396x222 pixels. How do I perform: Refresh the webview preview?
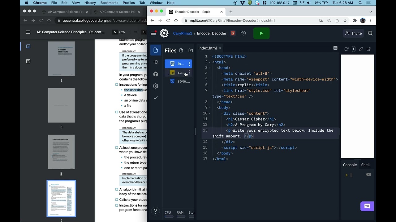point(346,49)
